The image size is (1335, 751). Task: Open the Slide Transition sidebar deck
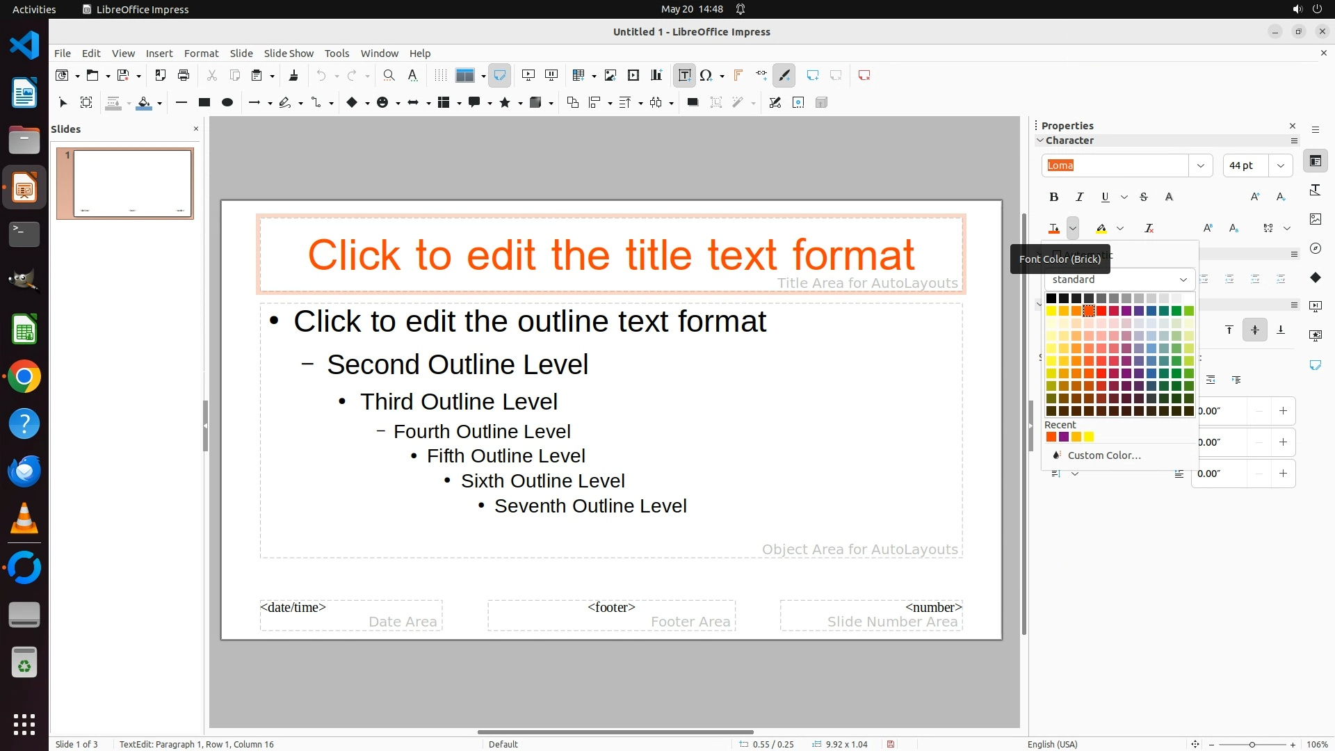point(1315,307)
